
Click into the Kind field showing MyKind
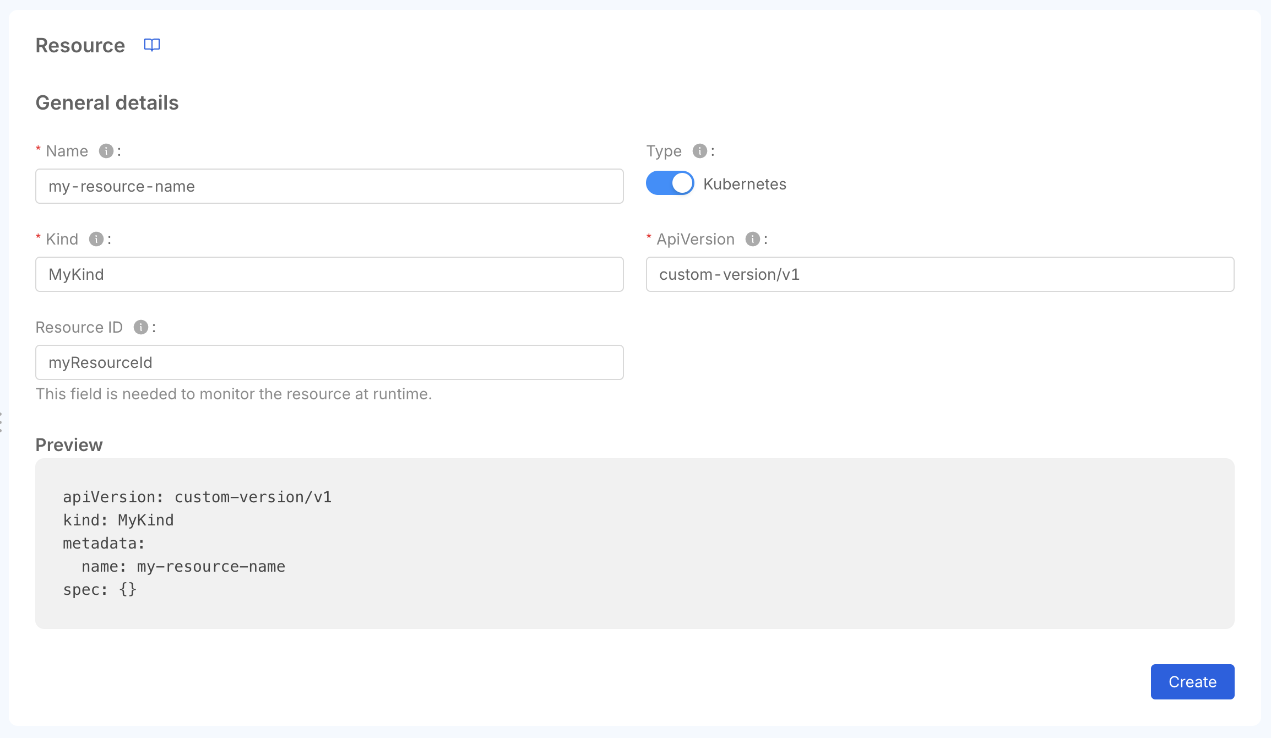[329, 274]
